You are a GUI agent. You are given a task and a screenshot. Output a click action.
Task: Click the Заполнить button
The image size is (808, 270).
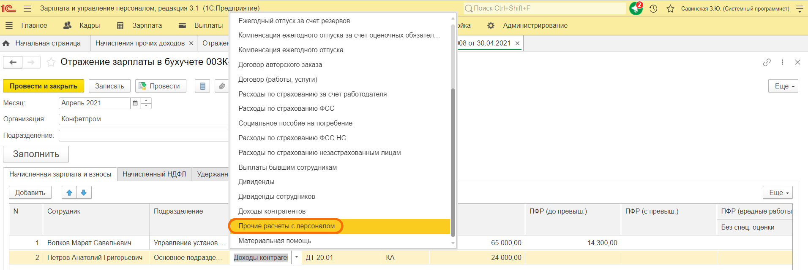(x=36, y=154)
